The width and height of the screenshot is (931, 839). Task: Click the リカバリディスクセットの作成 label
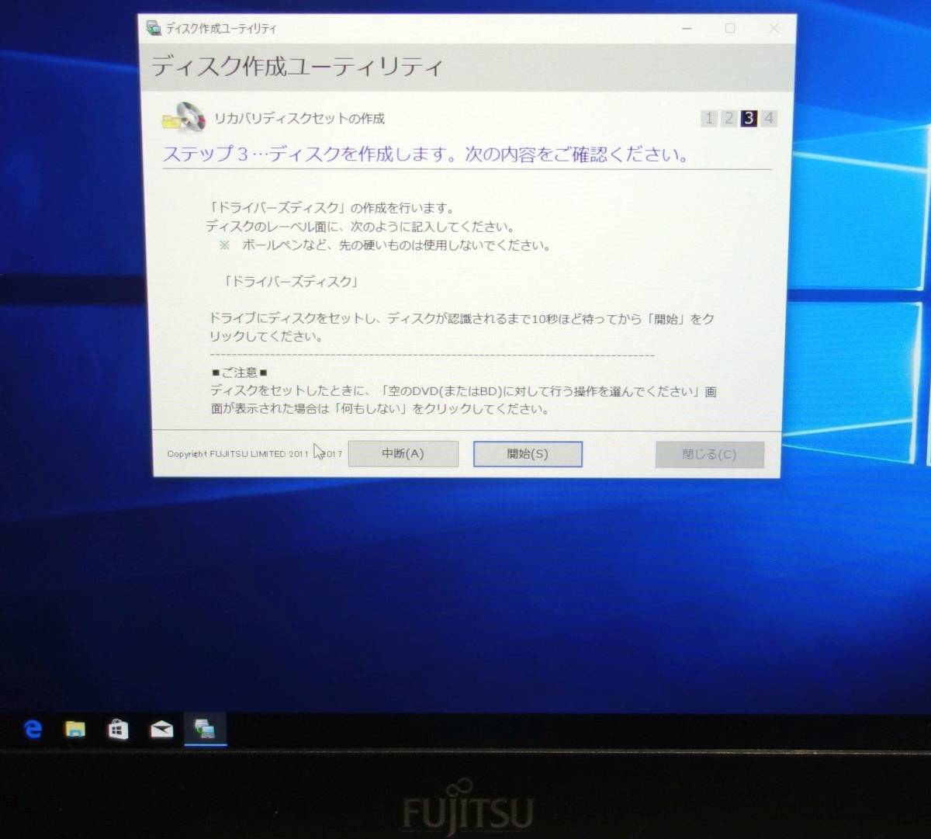tap(299, 119)
